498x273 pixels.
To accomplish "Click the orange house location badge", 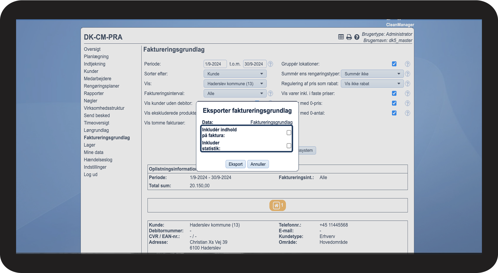I will (277, 206).
